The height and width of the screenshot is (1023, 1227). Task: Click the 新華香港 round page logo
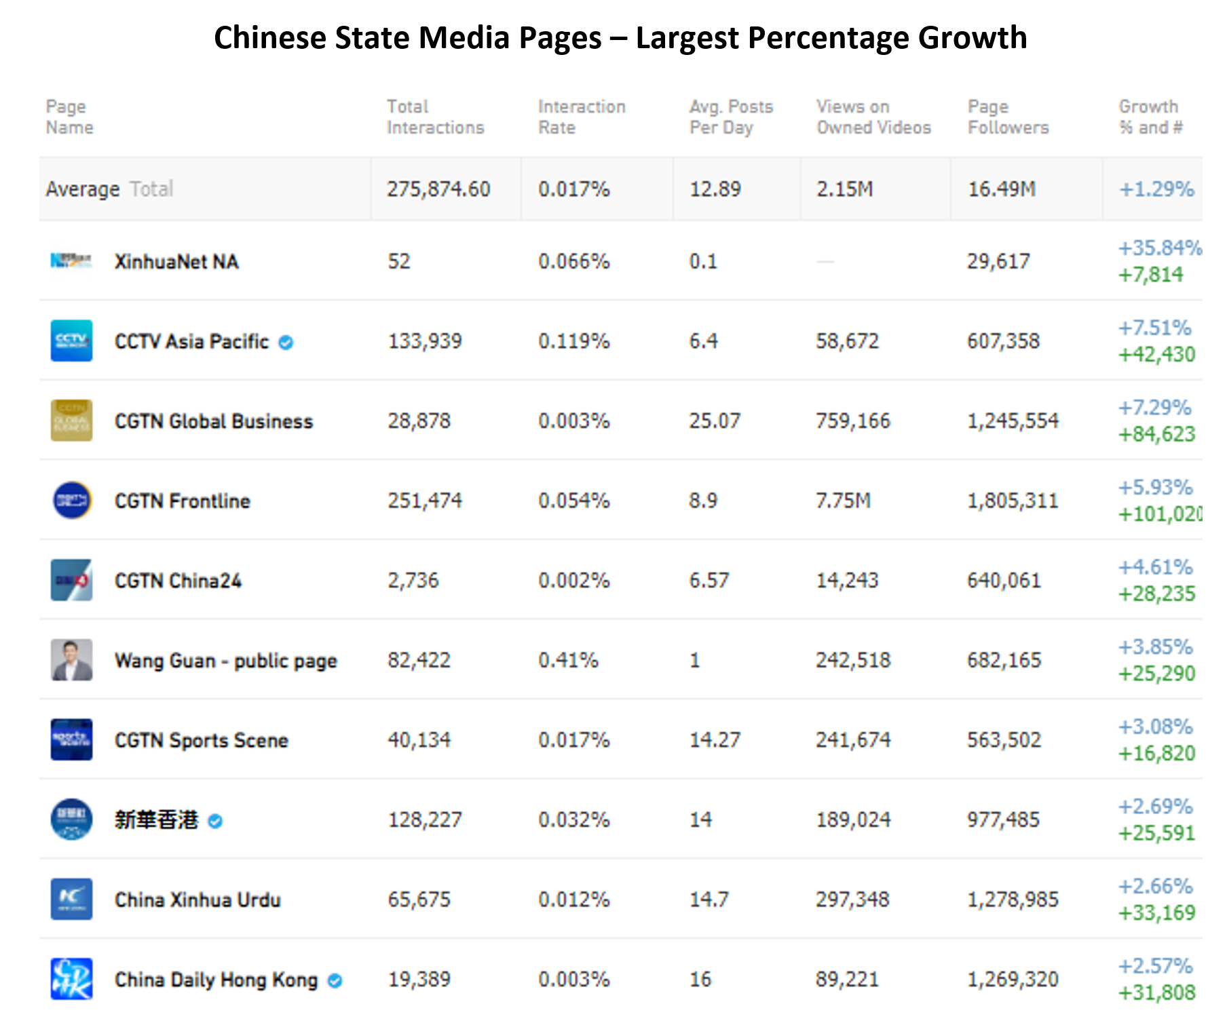71,819
